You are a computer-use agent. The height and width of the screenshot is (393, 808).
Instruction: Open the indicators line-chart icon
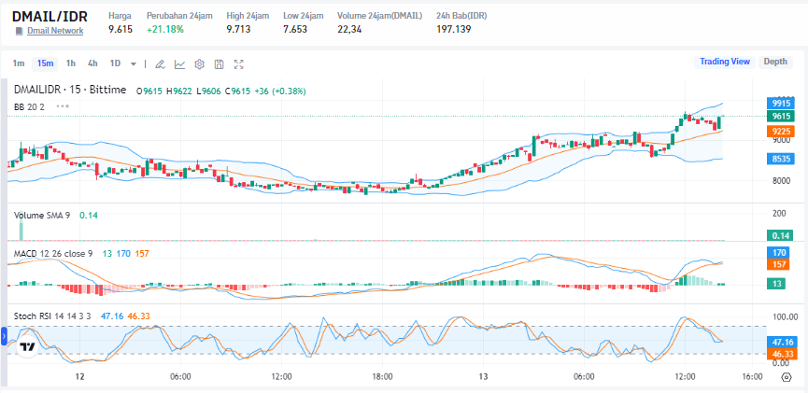click(x=180, y=64)
